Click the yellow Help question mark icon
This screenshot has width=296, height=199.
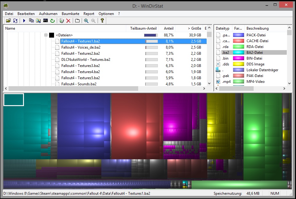pyautogui.click(x=102, y=21)
